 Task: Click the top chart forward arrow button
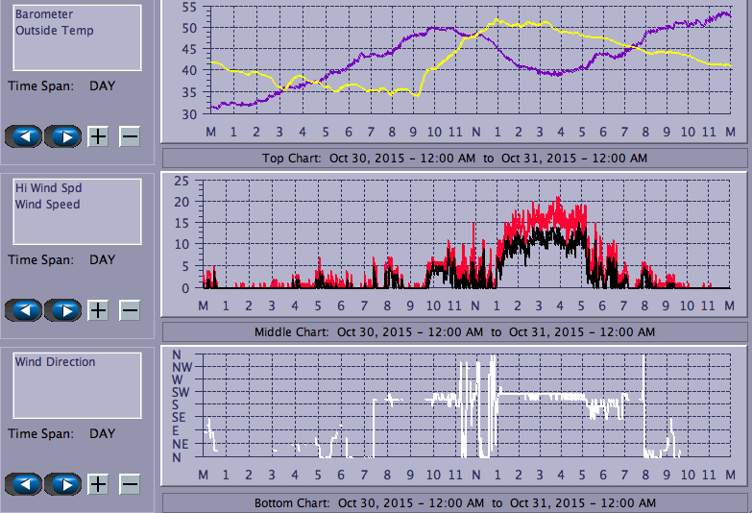tap(63, 136)
